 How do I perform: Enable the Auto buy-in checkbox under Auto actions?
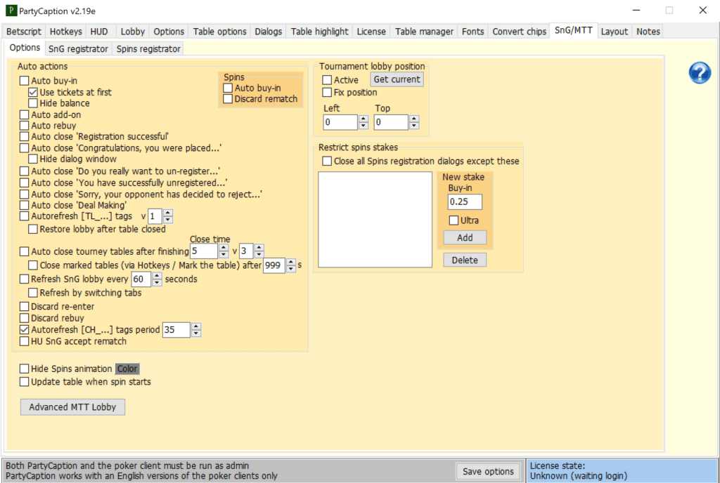click(x=25, y=81)
